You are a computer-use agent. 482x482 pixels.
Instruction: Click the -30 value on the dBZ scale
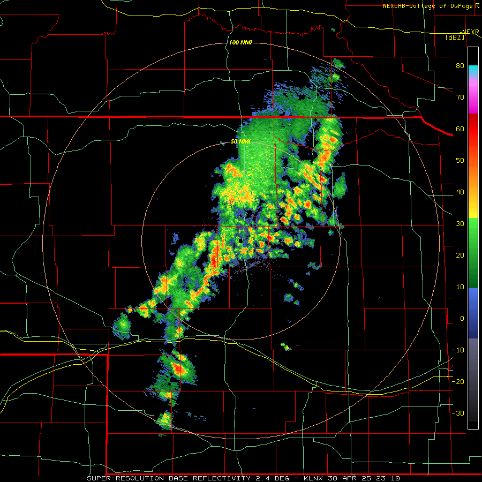(x=458, y=413)
